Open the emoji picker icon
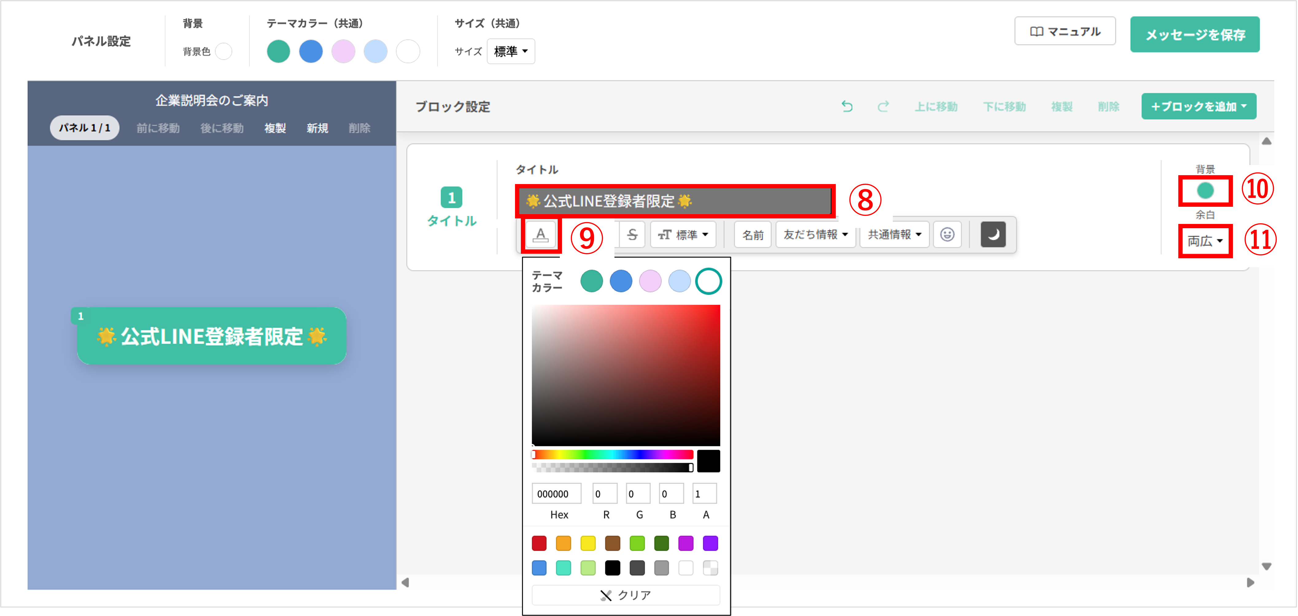Viewport: 1298px width, 616px height. coord(947,235)
